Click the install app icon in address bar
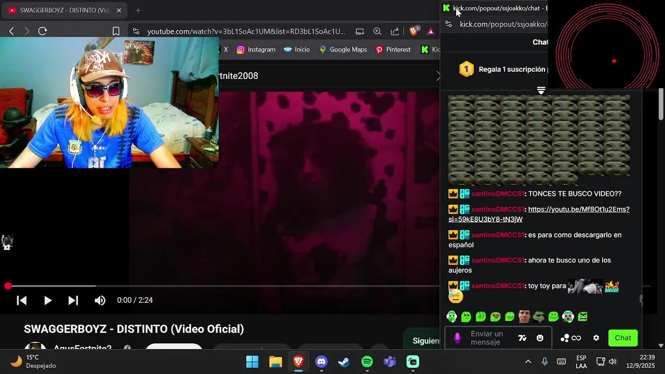 click(360, 31)
